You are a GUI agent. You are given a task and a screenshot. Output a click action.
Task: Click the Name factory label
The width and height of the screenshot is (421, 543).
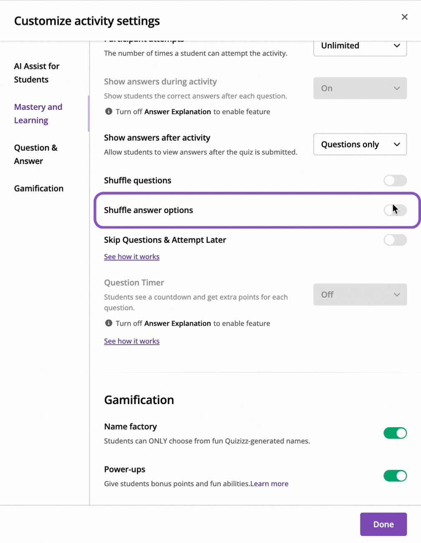(130, 426)
